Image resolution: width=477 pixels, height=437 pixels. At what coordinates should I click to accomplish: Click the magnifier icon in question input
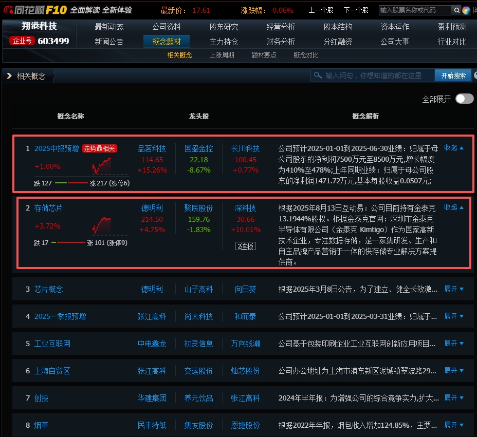(x=318, y=75)
